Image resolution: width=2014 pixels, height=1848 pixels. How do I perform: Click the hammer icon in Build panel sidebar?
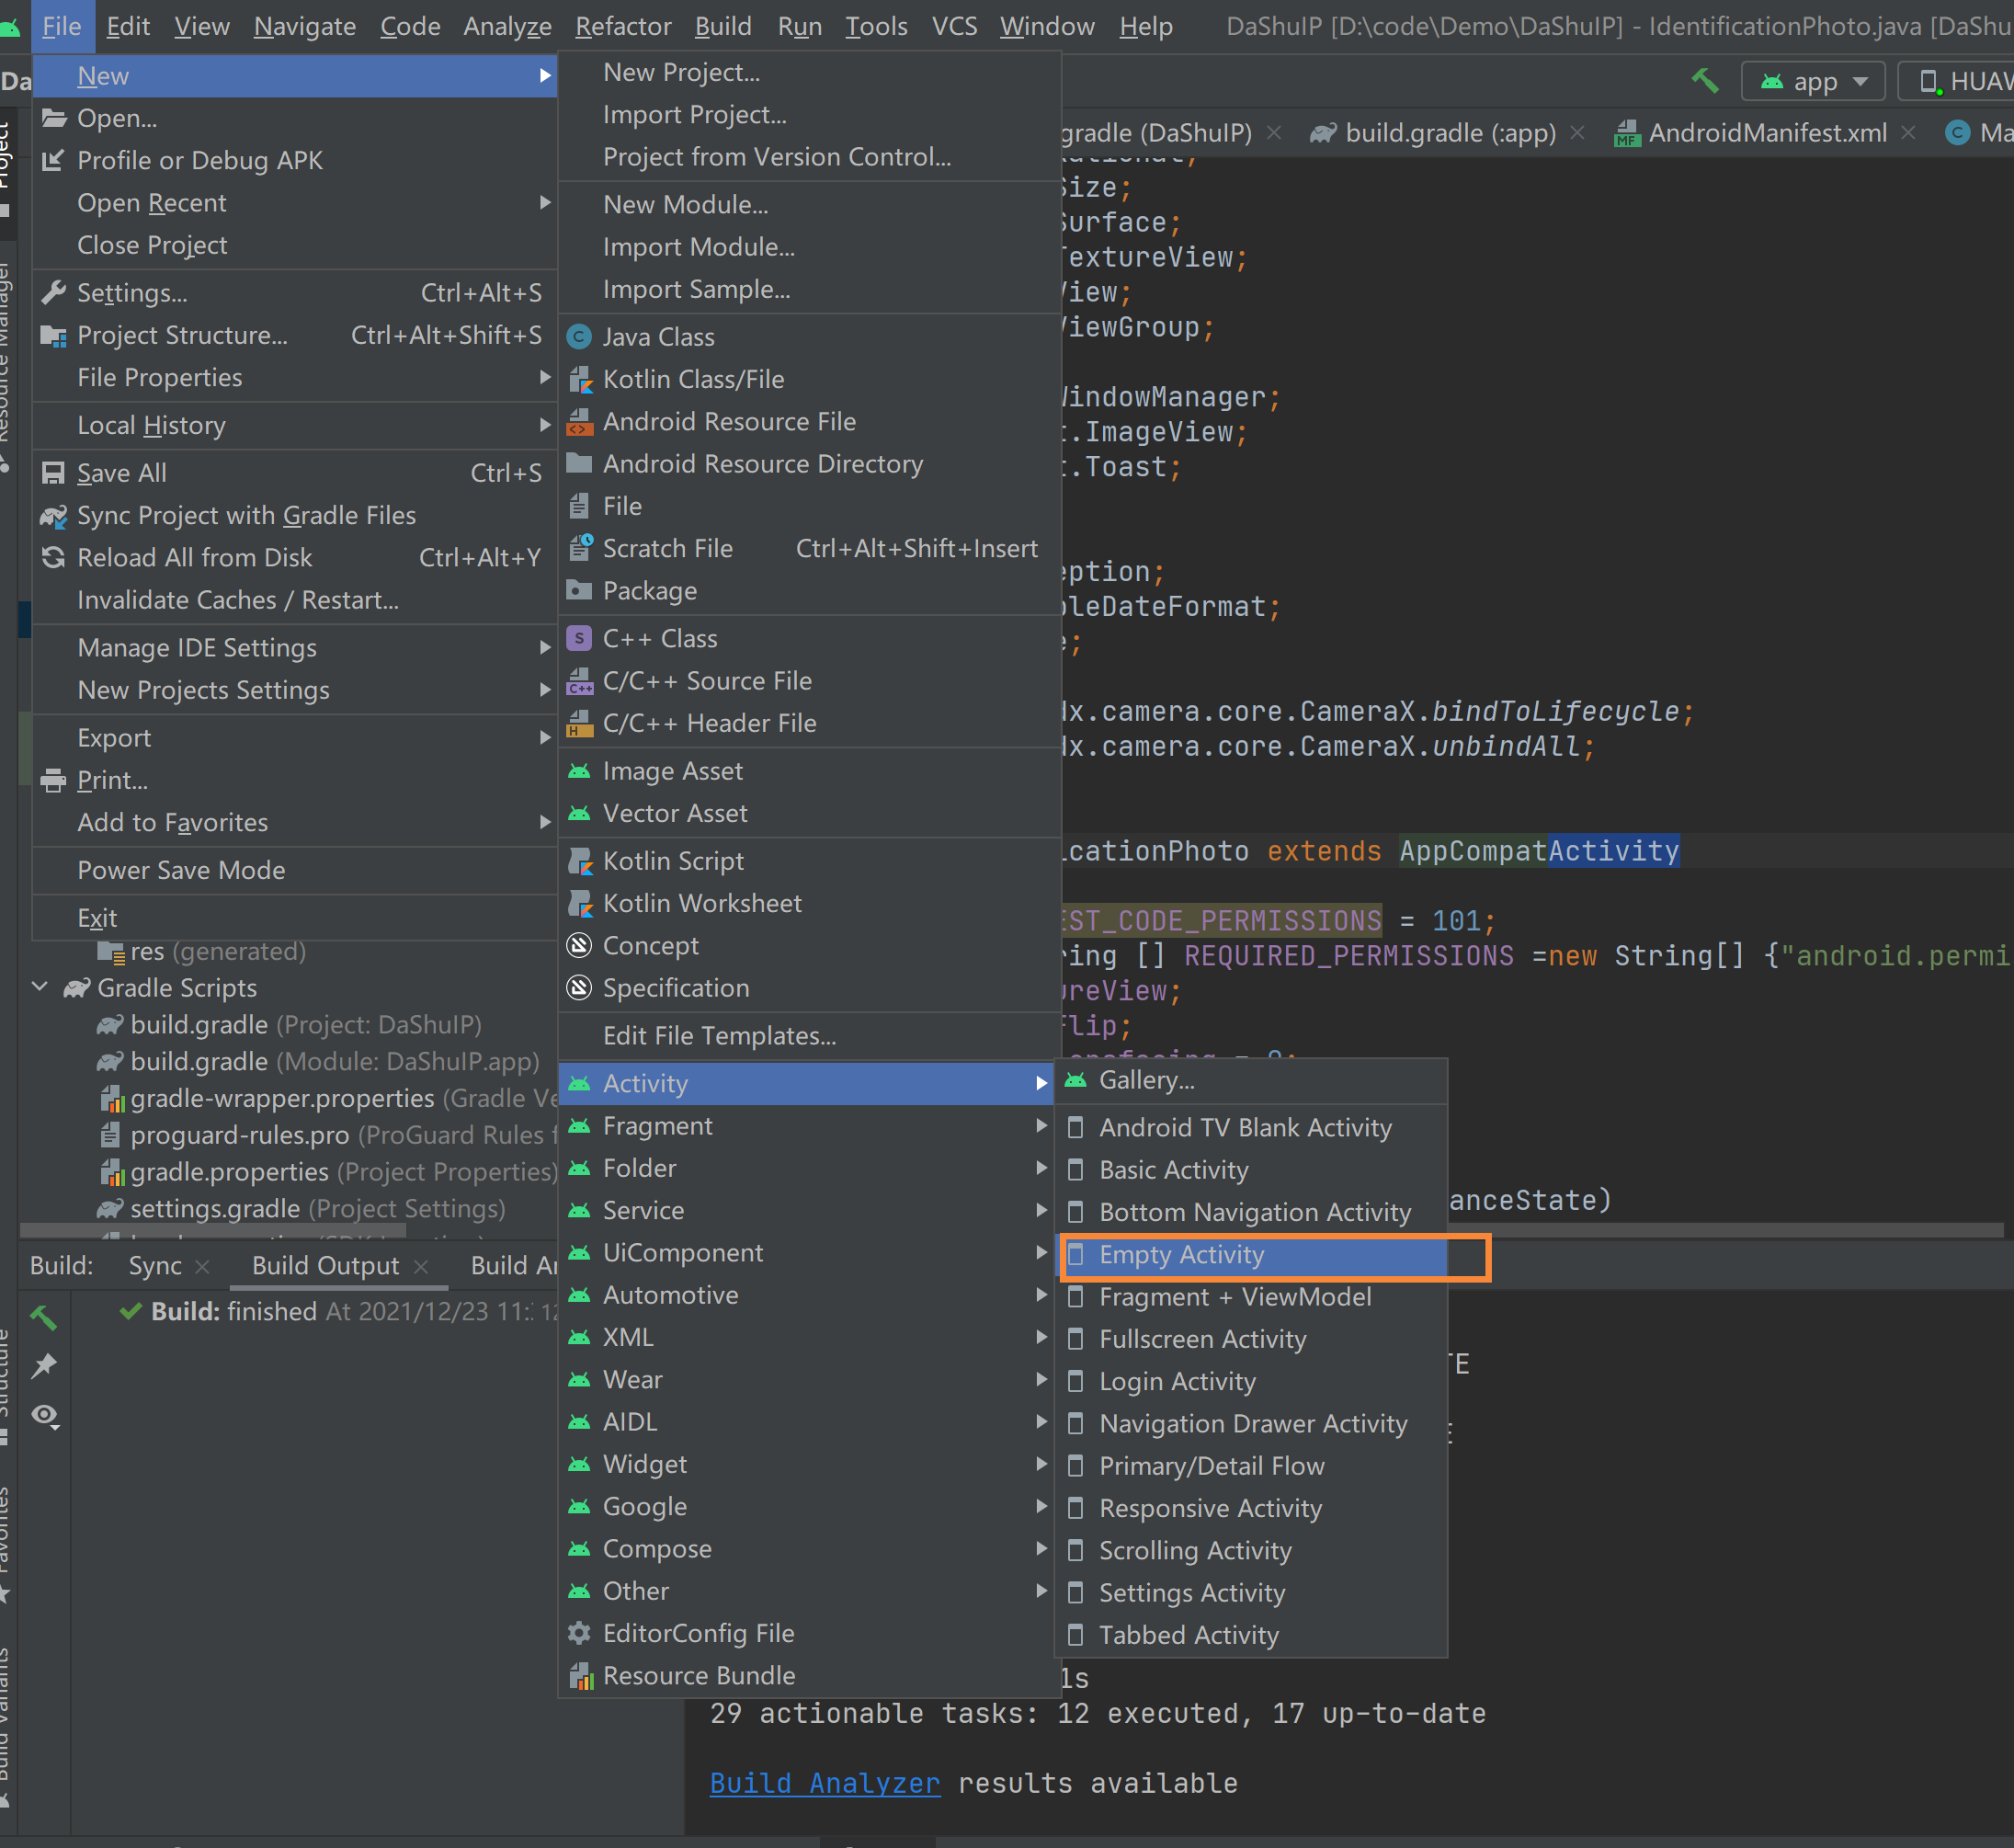click(x=44, y=1317)
